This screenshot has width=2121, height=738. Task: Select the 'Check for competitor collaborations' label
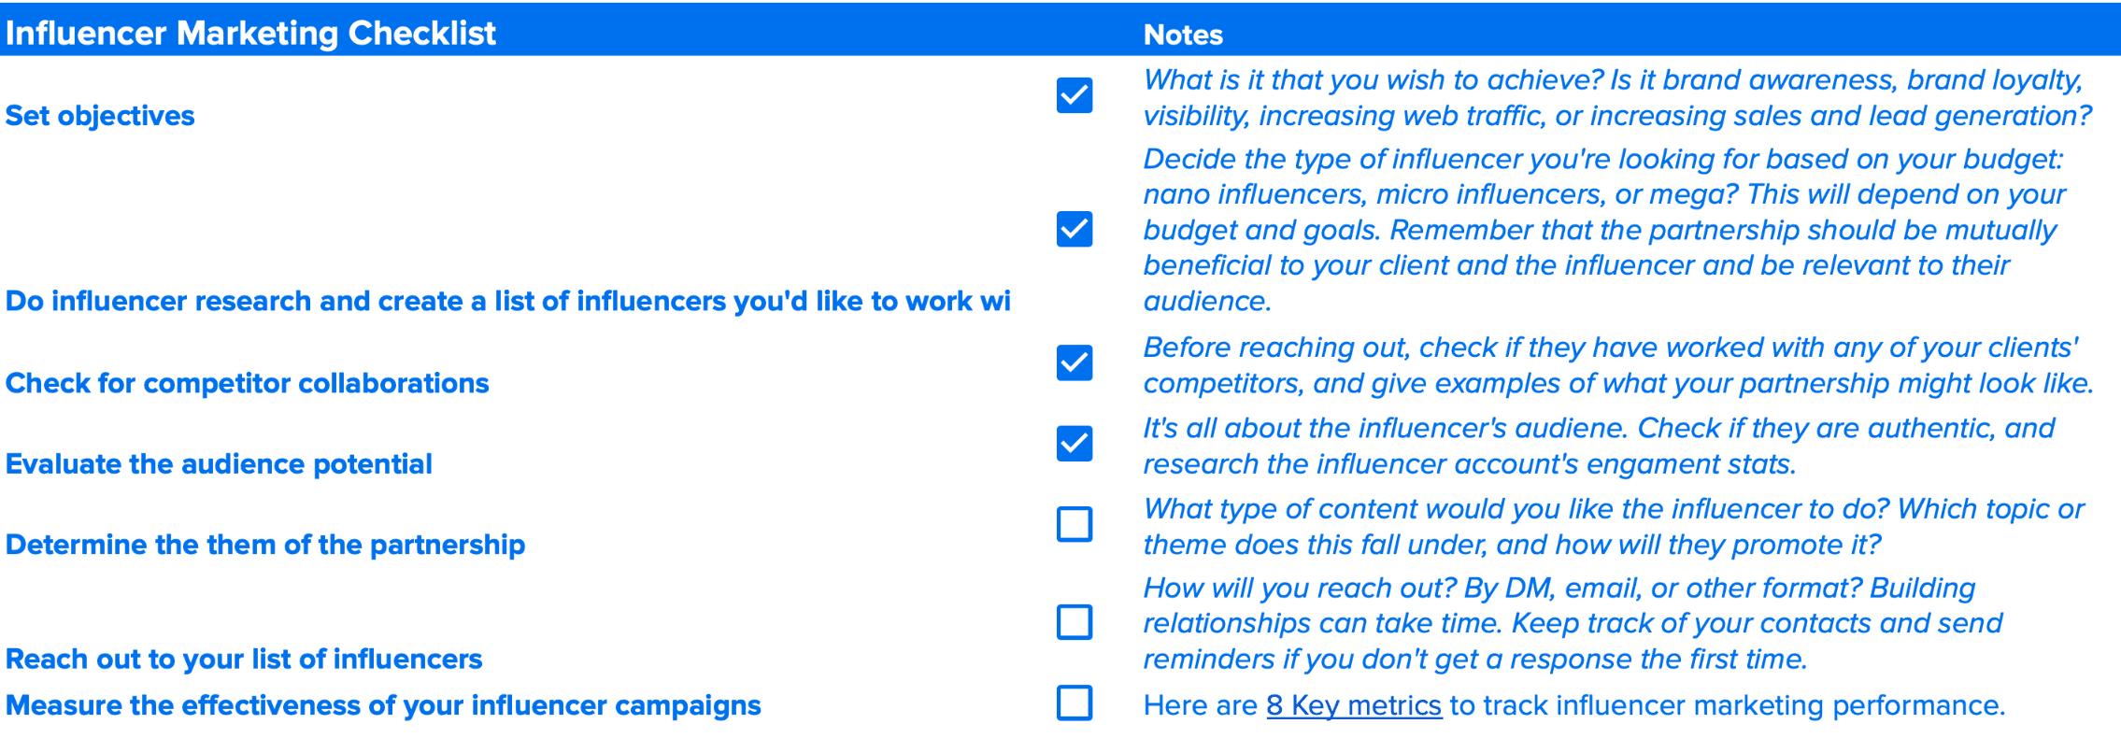(x=247, y=382)
